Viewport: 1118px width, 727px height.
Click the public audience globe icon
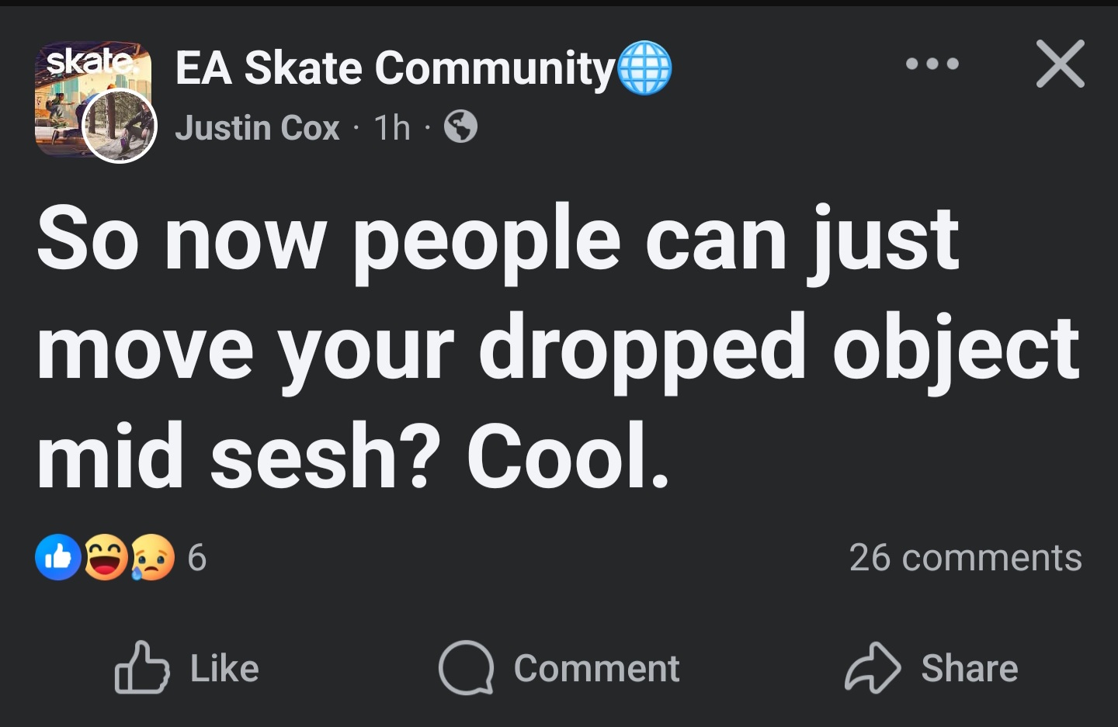[x=460, y=126]
